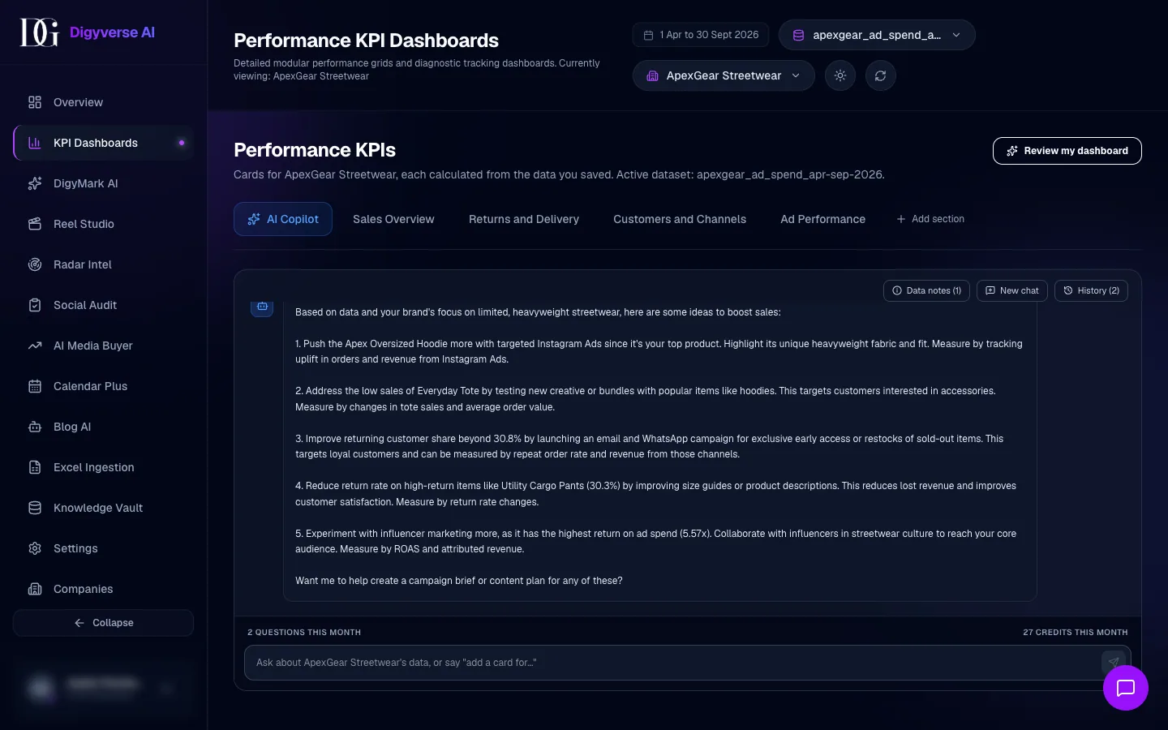
Task: Open the Ad Performance tab
Action: point(822,219)
